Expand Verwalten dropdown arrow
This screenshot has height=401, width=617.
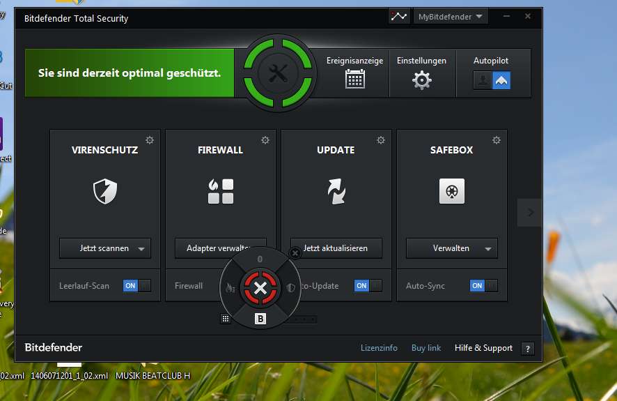tap(488, 249)
